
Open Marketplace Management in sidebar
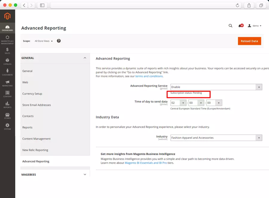pos(7,40)
